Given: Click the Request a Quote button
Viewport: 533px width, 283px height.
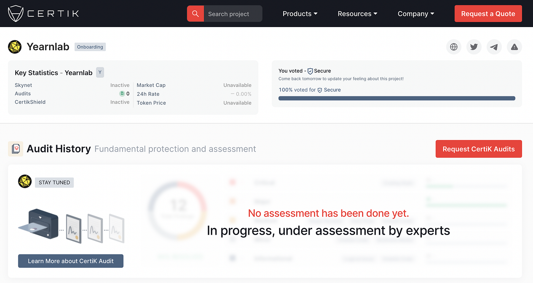Looking at the screenshot, I should tap(488, 14).
